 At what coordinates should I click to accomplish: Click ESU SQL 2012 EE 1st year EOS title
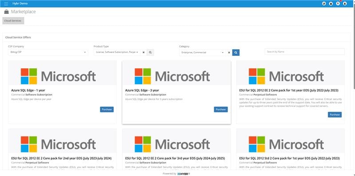click(289, 90)
